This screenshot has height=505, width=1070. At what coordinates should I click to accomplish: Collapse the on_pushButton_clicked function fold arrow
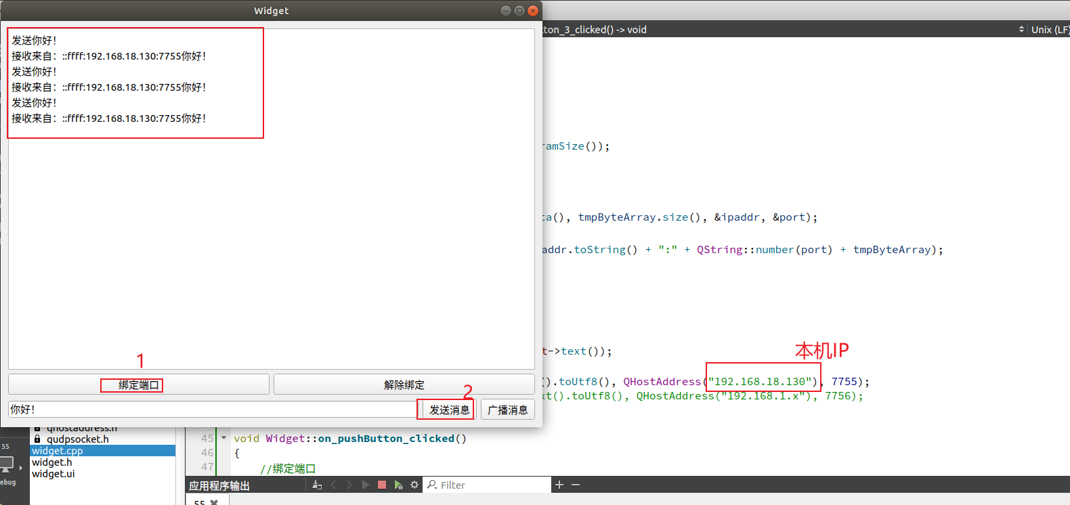(224, 438)
